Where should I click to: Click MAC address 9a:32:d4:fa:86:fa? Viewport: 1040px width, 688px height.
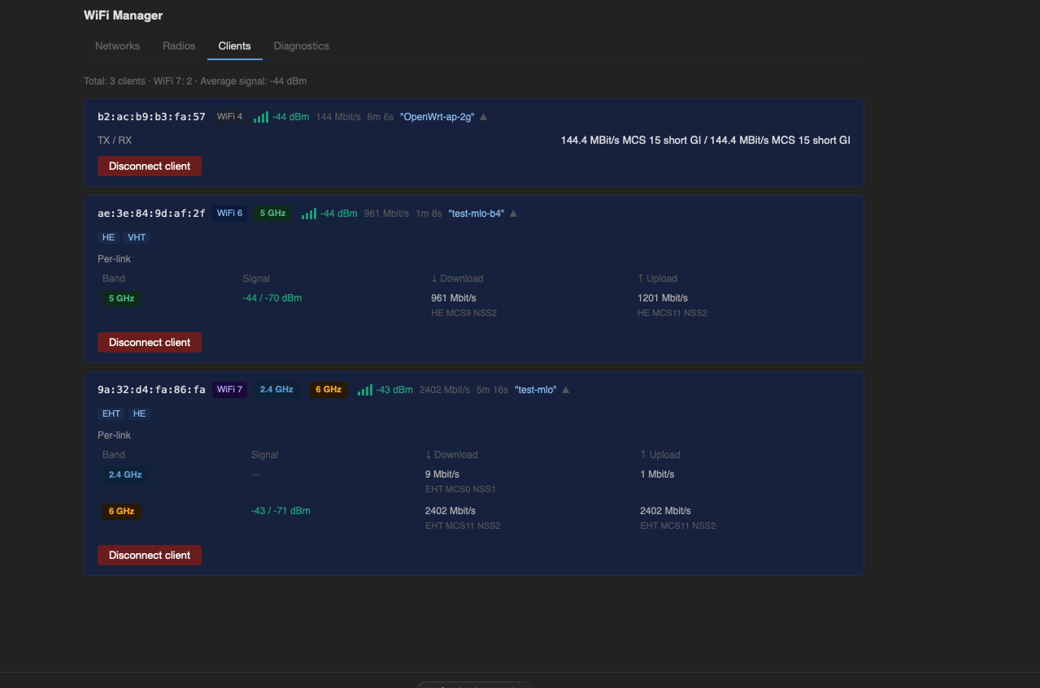[151, 390]
